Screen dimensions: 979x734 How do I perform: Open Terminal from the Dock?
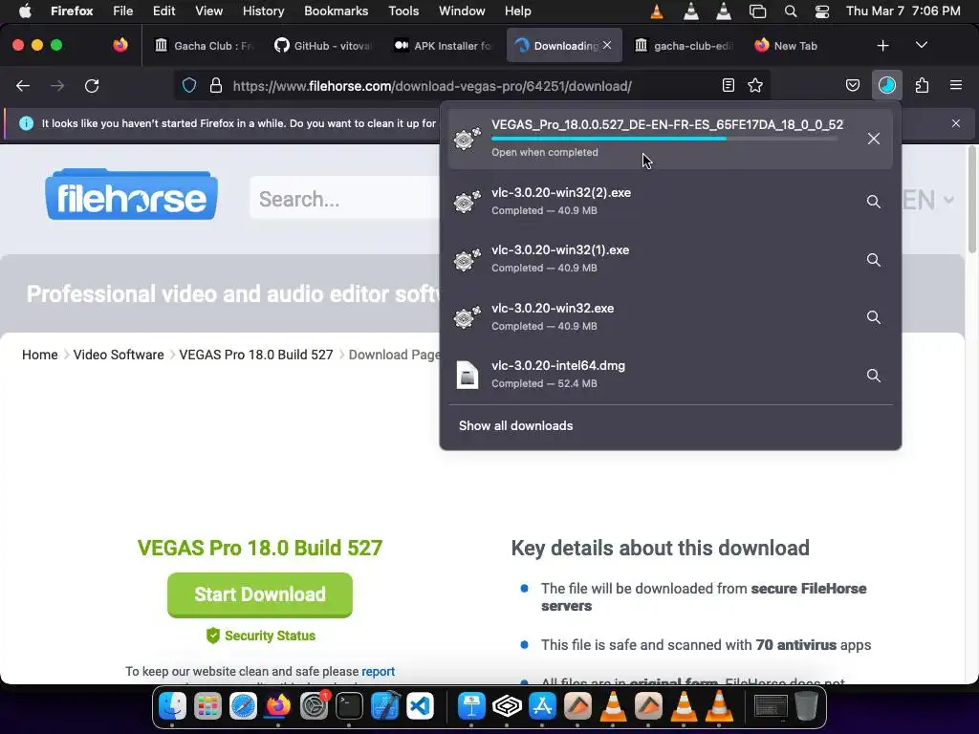click(x=349, y=706)
